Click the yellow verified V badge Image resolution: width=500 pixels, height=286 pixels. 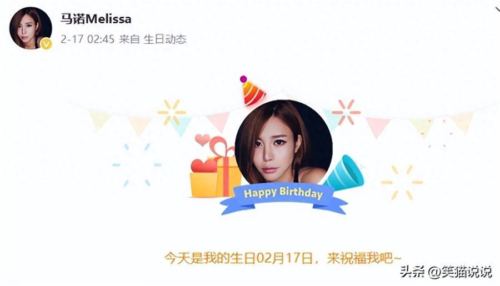[46, 44]
